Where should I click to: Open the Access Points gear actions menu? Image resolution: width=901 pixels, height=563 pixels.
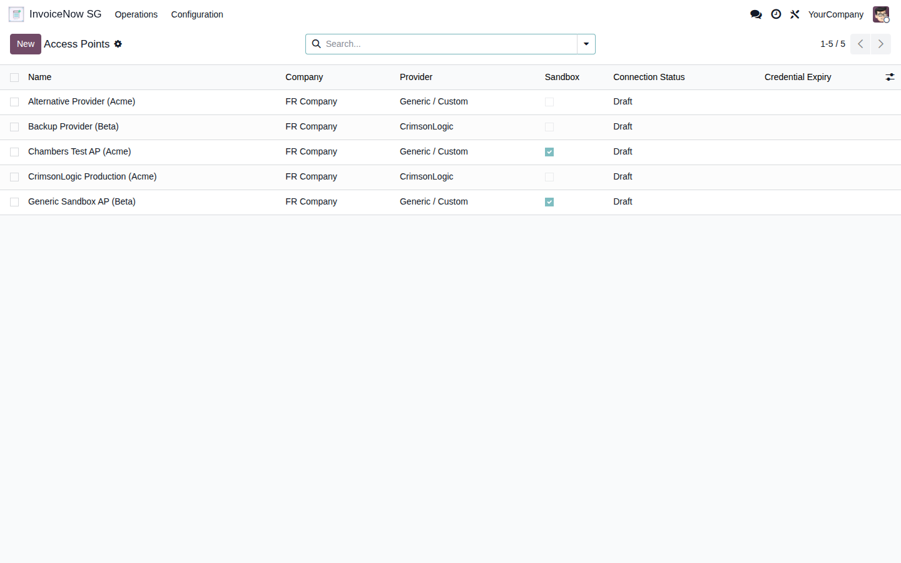118,44
